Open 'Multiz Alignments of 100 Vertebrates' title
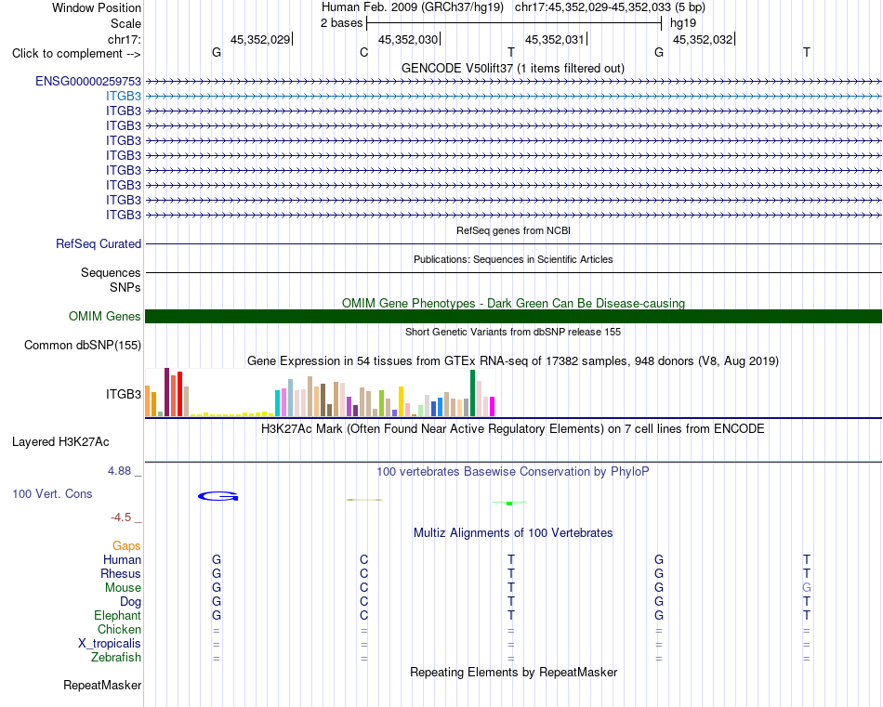This screenshot has width=883, height=707. point(513,532)
